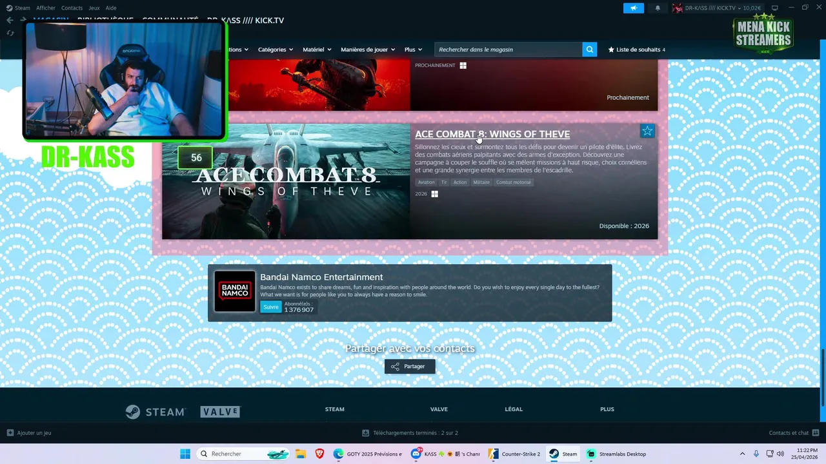Click the Windows taskbar Rechercher search box

click(243, 454)
